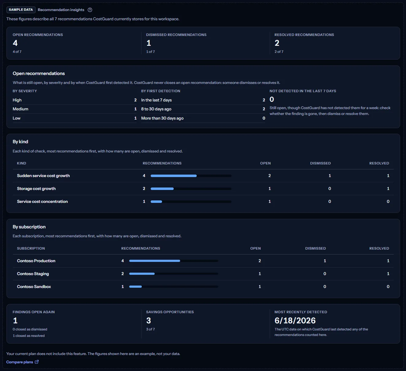This screenshot has width=406, height=371.
Task: Click the By kind DISMISSED column header
Action: pos(320,163)
